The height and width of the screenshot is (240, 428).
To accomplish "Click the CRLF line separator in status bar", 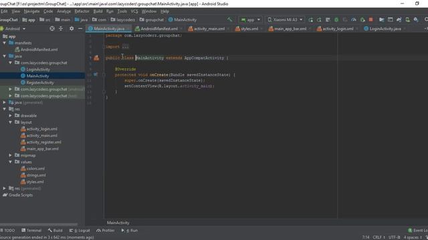I will 379,237.
